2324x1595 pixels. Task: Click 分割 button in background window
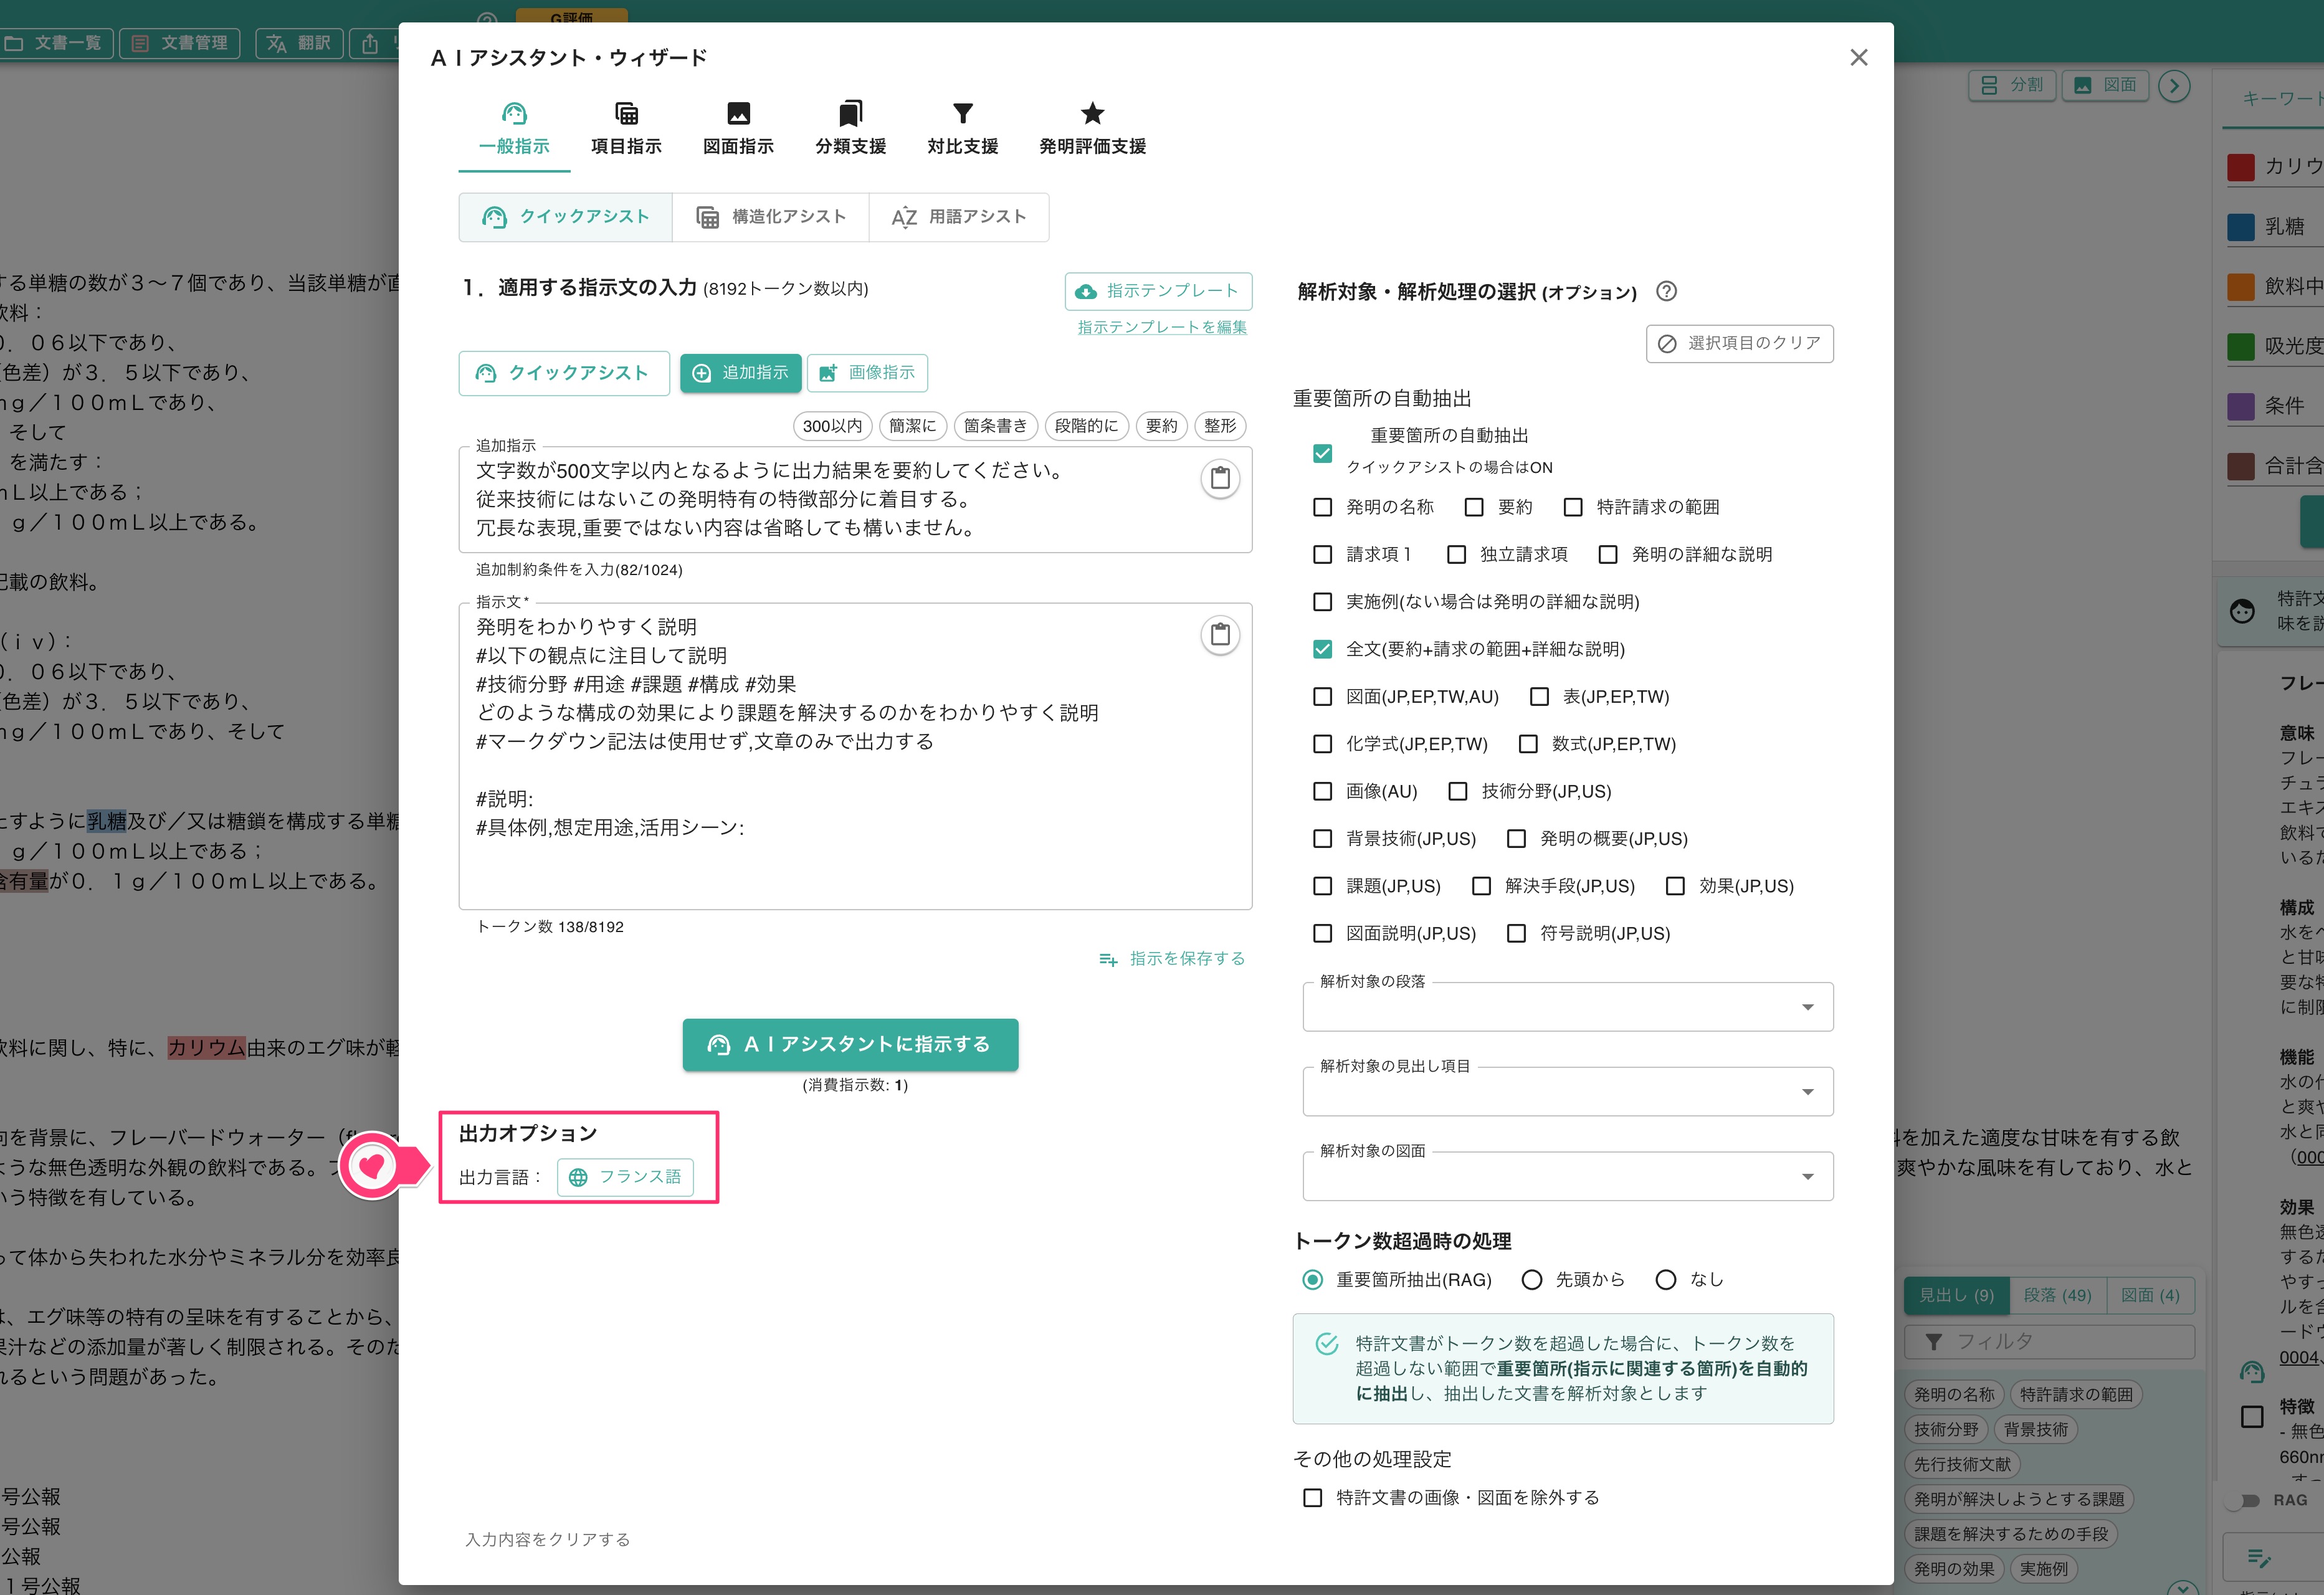[x=2012, y=85]
